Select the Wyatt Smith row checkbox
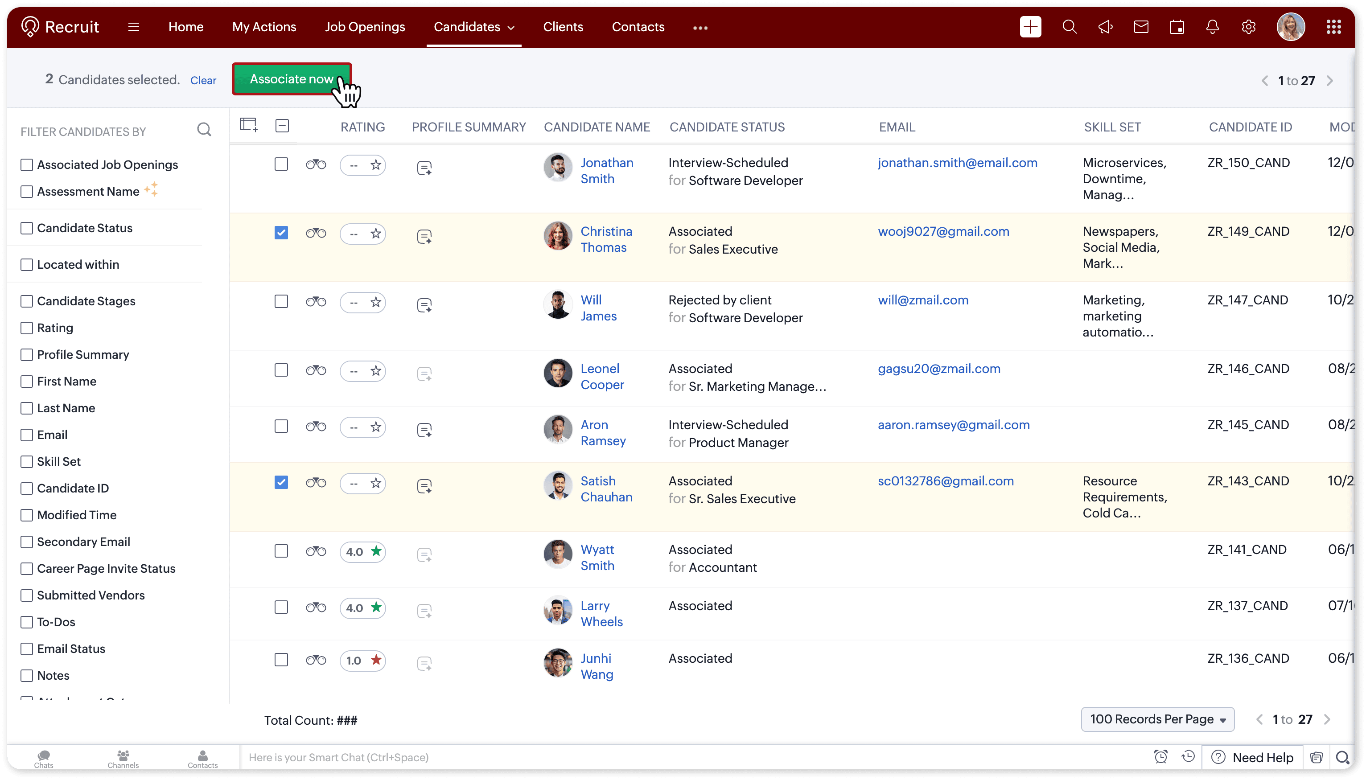The image size is (1366, 780). coord(281,551)
